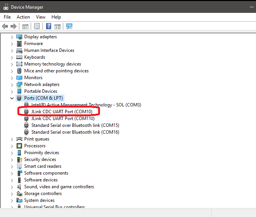Expand the Network adapters category
Screen dimensions: 256x217
tap(12, 84)
